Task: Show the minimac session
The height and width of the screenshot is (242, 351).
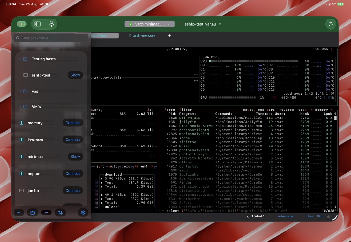Action: (75, 157)
